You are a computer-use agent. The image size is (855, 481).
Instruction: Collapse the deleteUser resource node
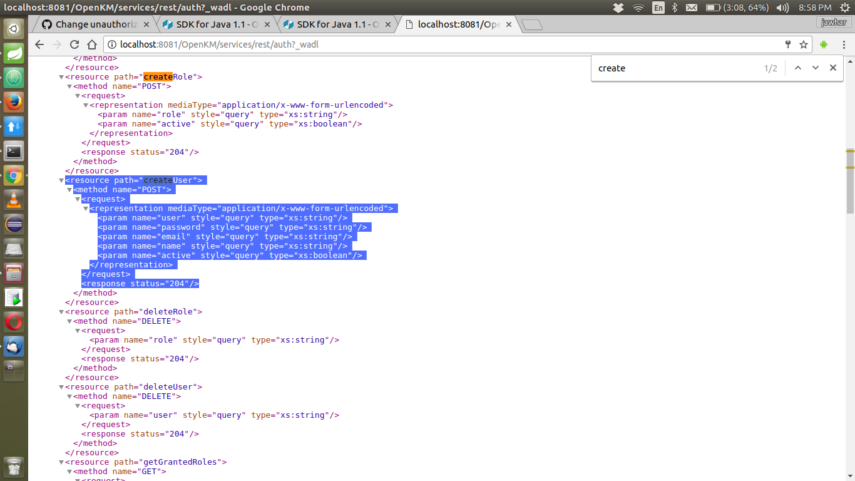tap(61, 386)
